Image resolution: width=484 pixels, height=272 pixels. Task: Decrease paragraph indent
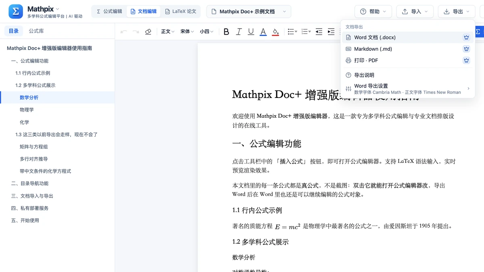pyautogui.click(x=319, y=31)
